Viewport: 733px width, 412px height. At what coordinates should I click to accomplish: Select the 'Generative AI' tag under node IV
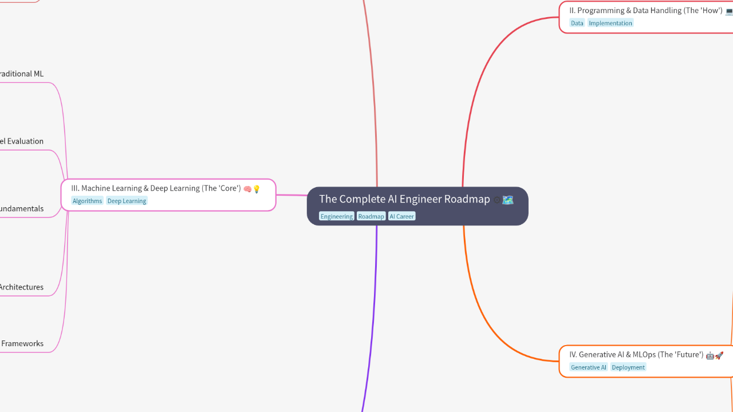[588, 367]
